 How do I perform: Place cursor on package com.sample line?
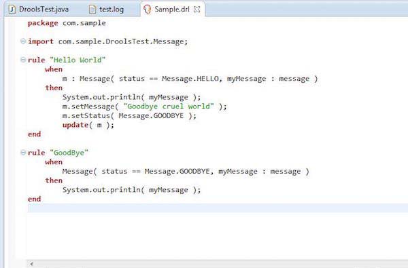(x=67, y=23)
